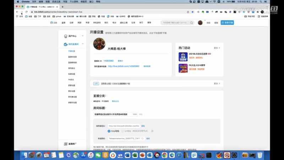
Task: Open the 2021BLS全站总选赛 activity thumbnail
Action: click(183, 57)
